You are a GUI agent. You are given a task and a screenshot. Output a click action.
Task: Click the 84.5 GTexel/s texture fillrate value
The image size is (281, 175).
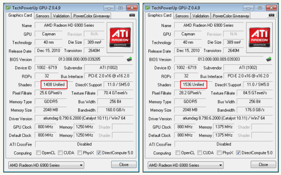[255, 93]
